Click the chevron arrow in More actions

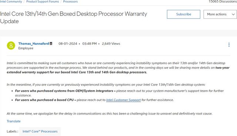233,14
